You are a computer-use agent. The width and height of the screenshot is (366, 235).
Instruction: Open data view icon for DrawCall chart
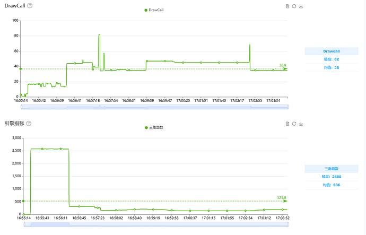click(x=287, y=6)
